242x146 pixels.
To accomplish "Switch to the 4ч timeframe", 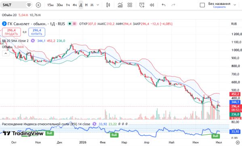I will pos(75,5).
